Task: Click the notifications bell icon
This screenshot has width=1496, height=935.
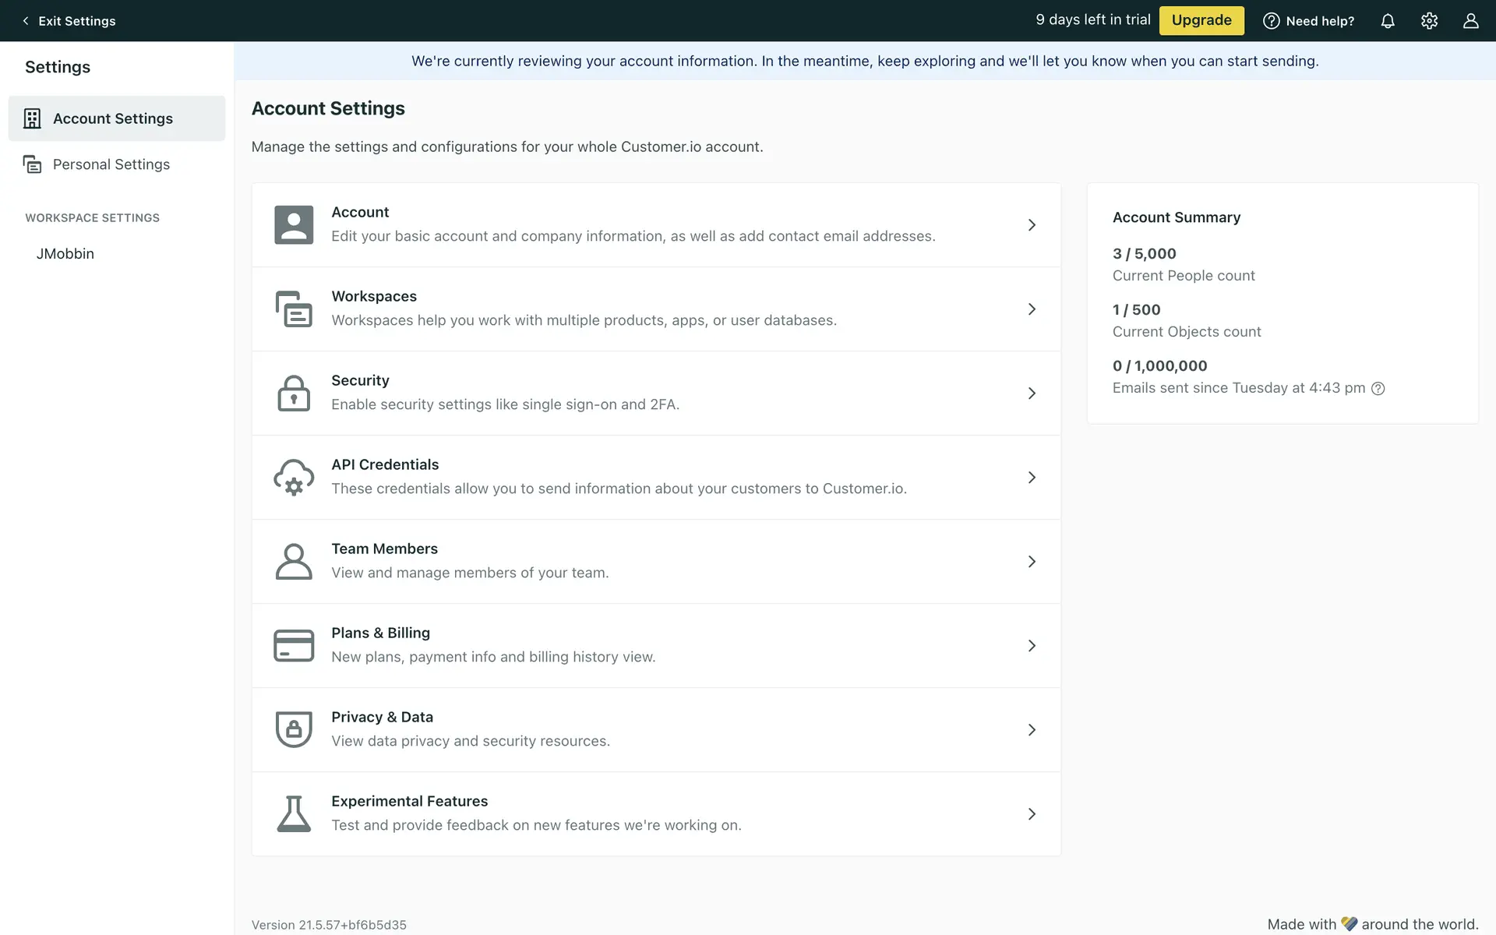Action: 1388,21
